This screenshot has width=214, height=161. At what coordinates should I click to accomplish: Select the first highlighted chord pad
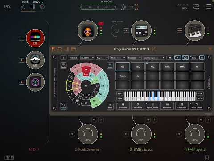pos(123,67)
